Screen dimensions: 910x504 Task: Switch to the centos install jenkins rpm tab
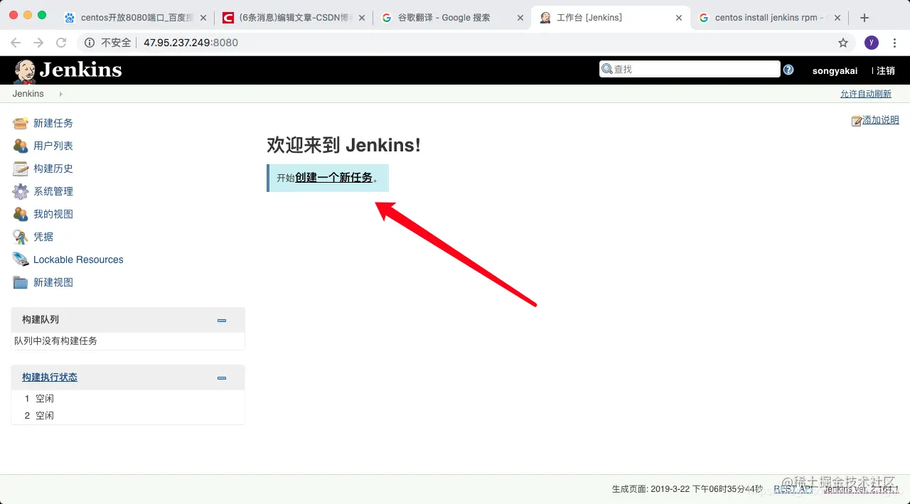coord(769,18)
